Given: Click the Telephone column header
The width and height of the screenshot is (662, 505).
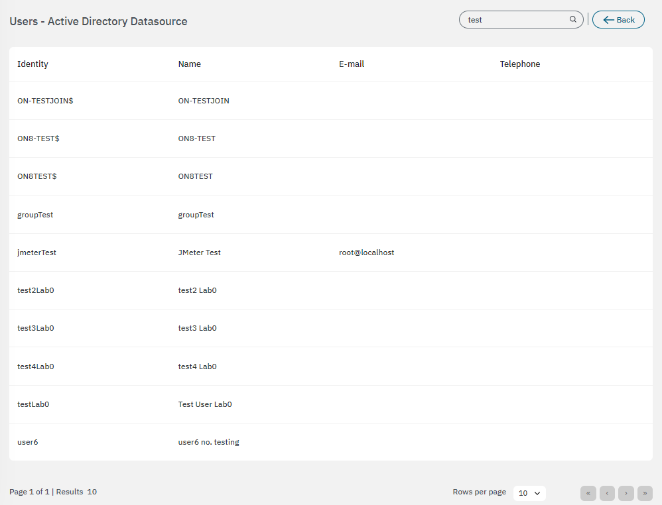Looking at the screenshot, I should click(x=519, y=64).
